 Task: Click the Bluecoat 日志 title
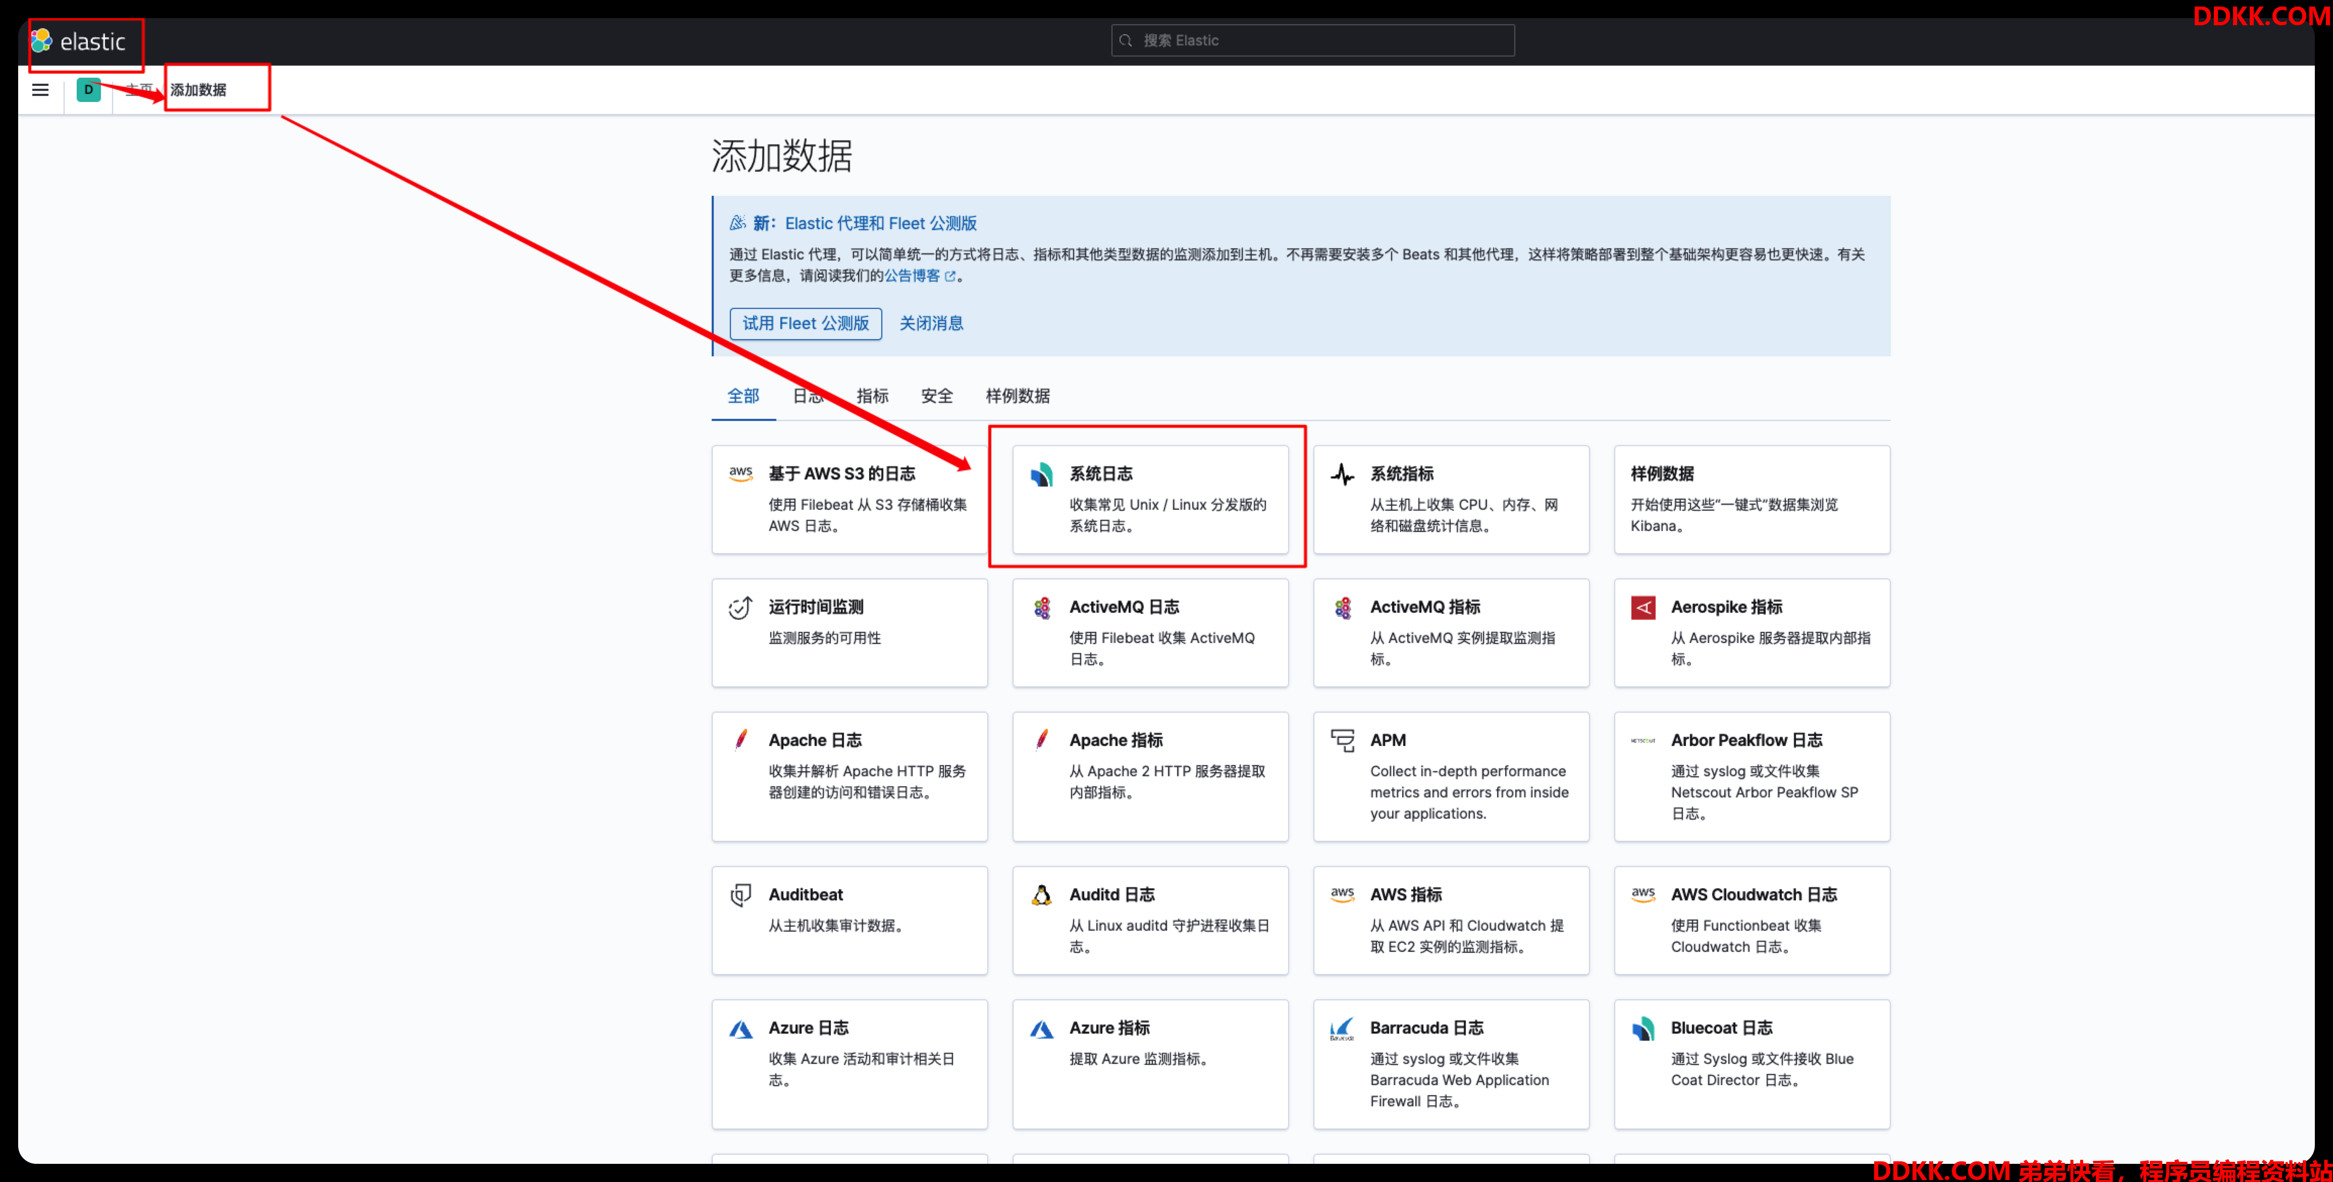tap(1721, 1028)
